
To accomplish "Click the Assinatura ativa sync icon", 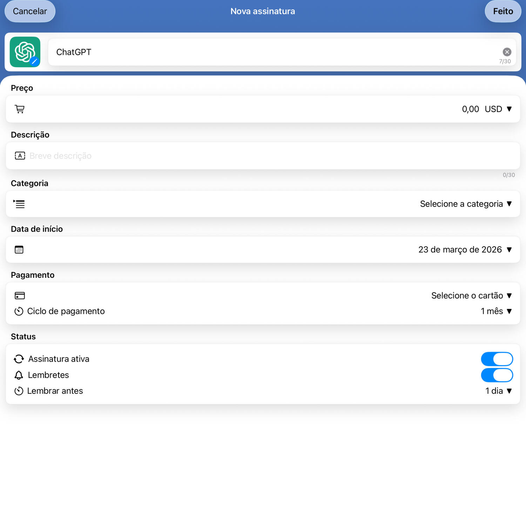I will (x=19, y=359).
